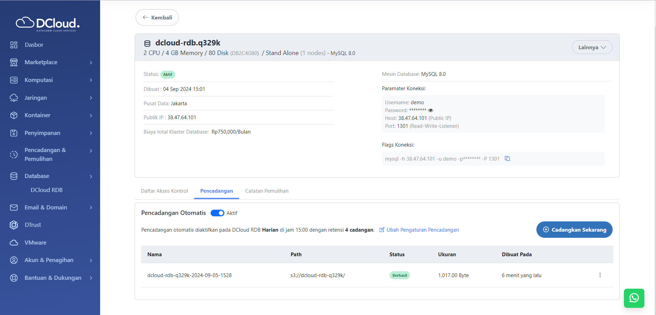This screenshot has width=656, height=315.
Task: Click the database icon beside dcloud-rdb.q329k
Action: pyautogui.click(x=147, y=43)
